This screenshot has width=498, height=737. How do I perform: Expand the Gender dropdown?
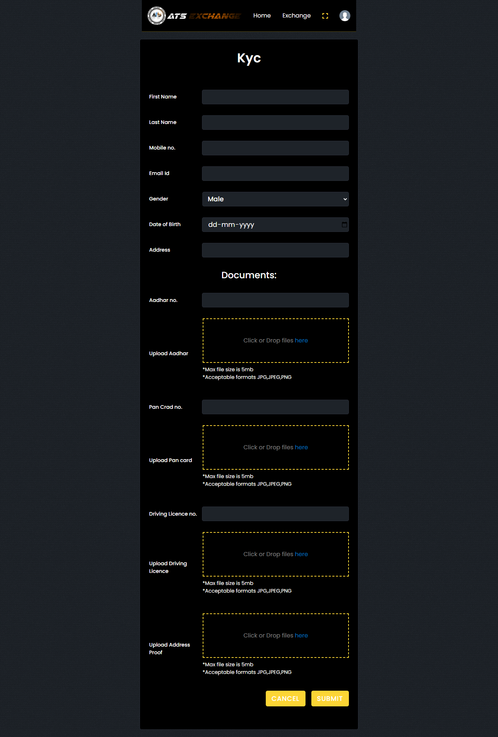click(x=275, y=199)
